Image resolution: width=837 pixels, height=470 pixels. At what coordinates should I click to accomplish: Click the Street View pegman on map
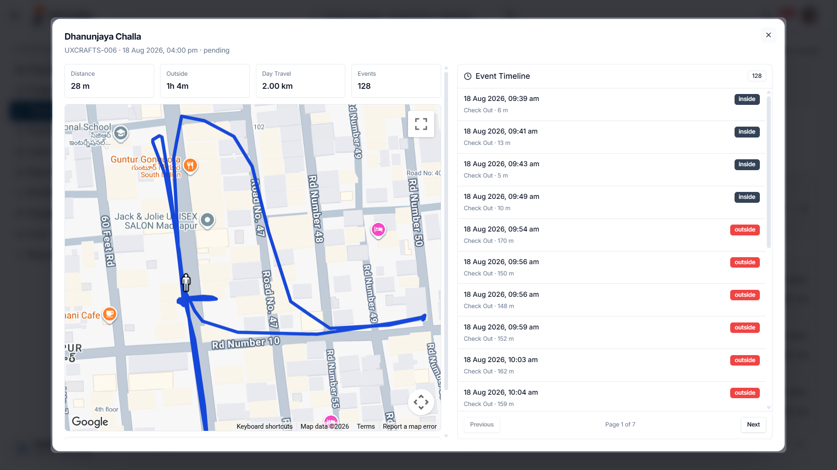click(x=186, y=283)
